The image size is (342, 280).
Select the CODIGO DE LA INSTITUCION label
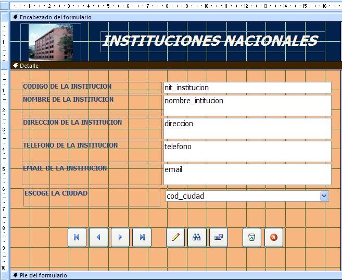click(x=92, y=88)
